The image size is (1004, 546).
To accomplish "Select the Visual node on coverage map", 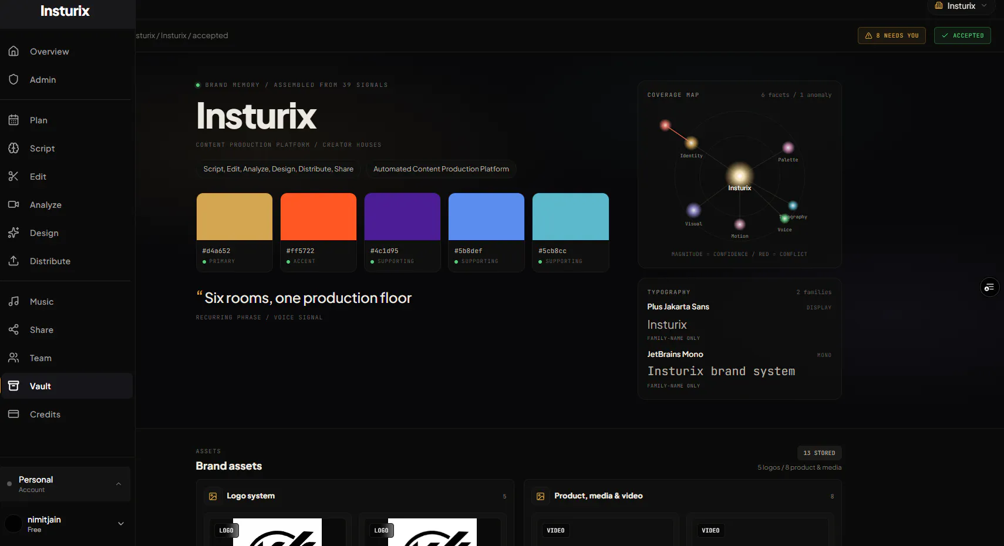I will 693,210.
